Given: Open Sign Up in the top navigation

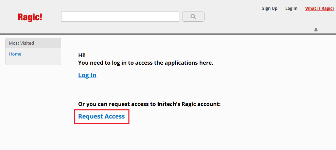Looking at the screenshot, I should pyautogui.click(x=269, y=8).
